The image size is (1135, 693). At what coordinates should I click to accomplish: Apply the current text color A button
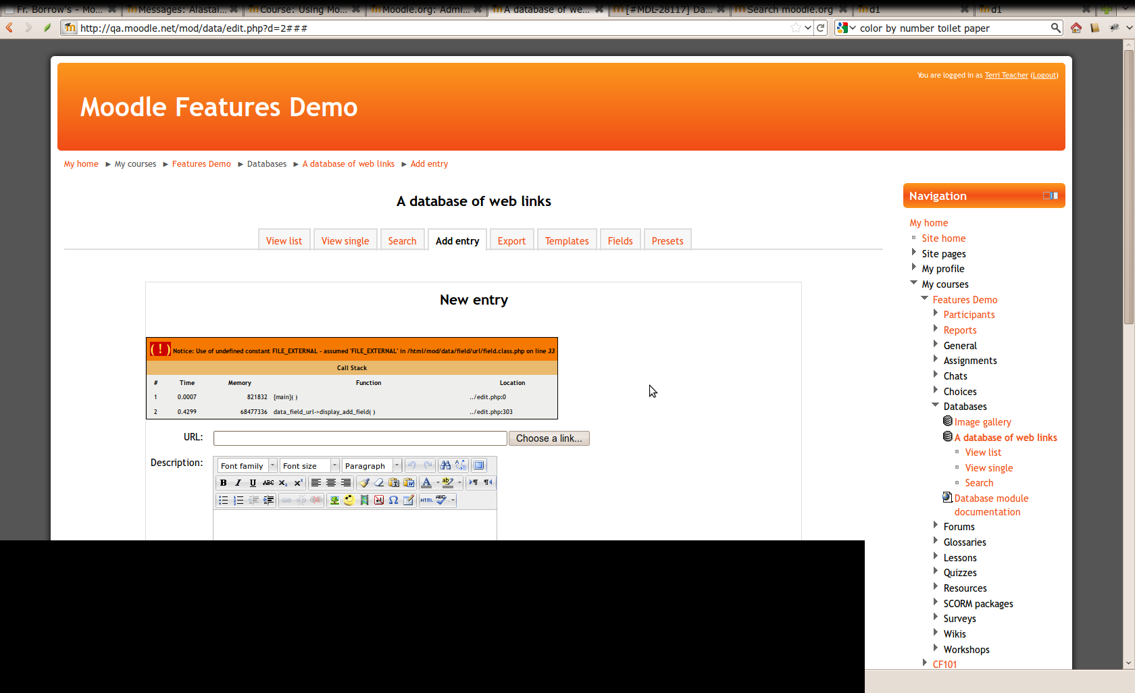point(426,482)
